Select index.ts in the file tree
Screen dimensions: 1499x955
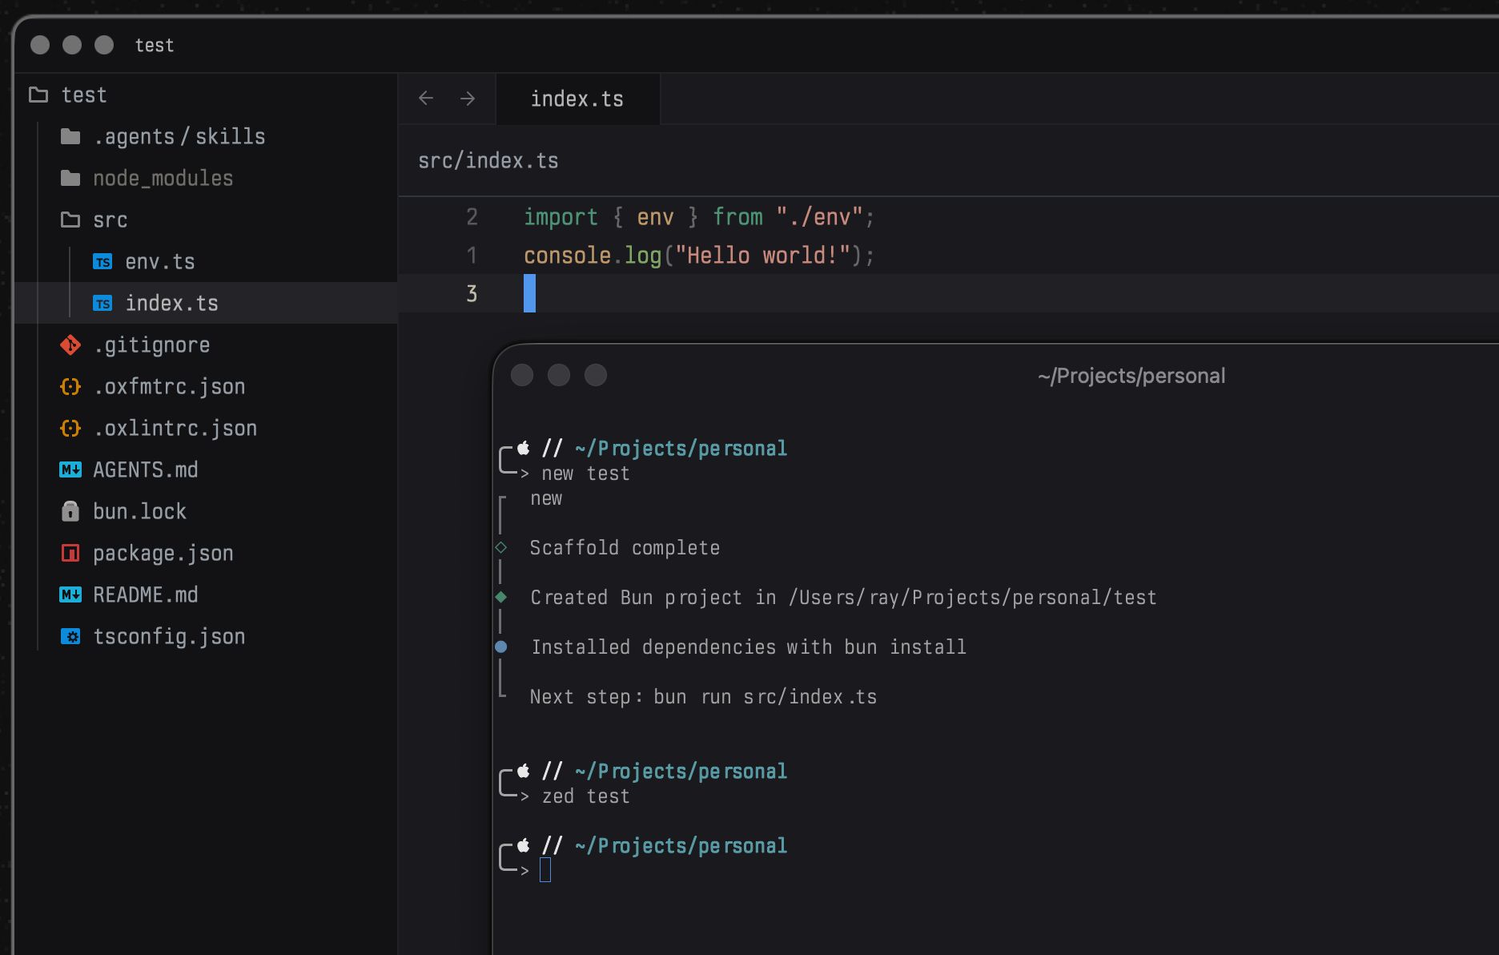[171, 304]
